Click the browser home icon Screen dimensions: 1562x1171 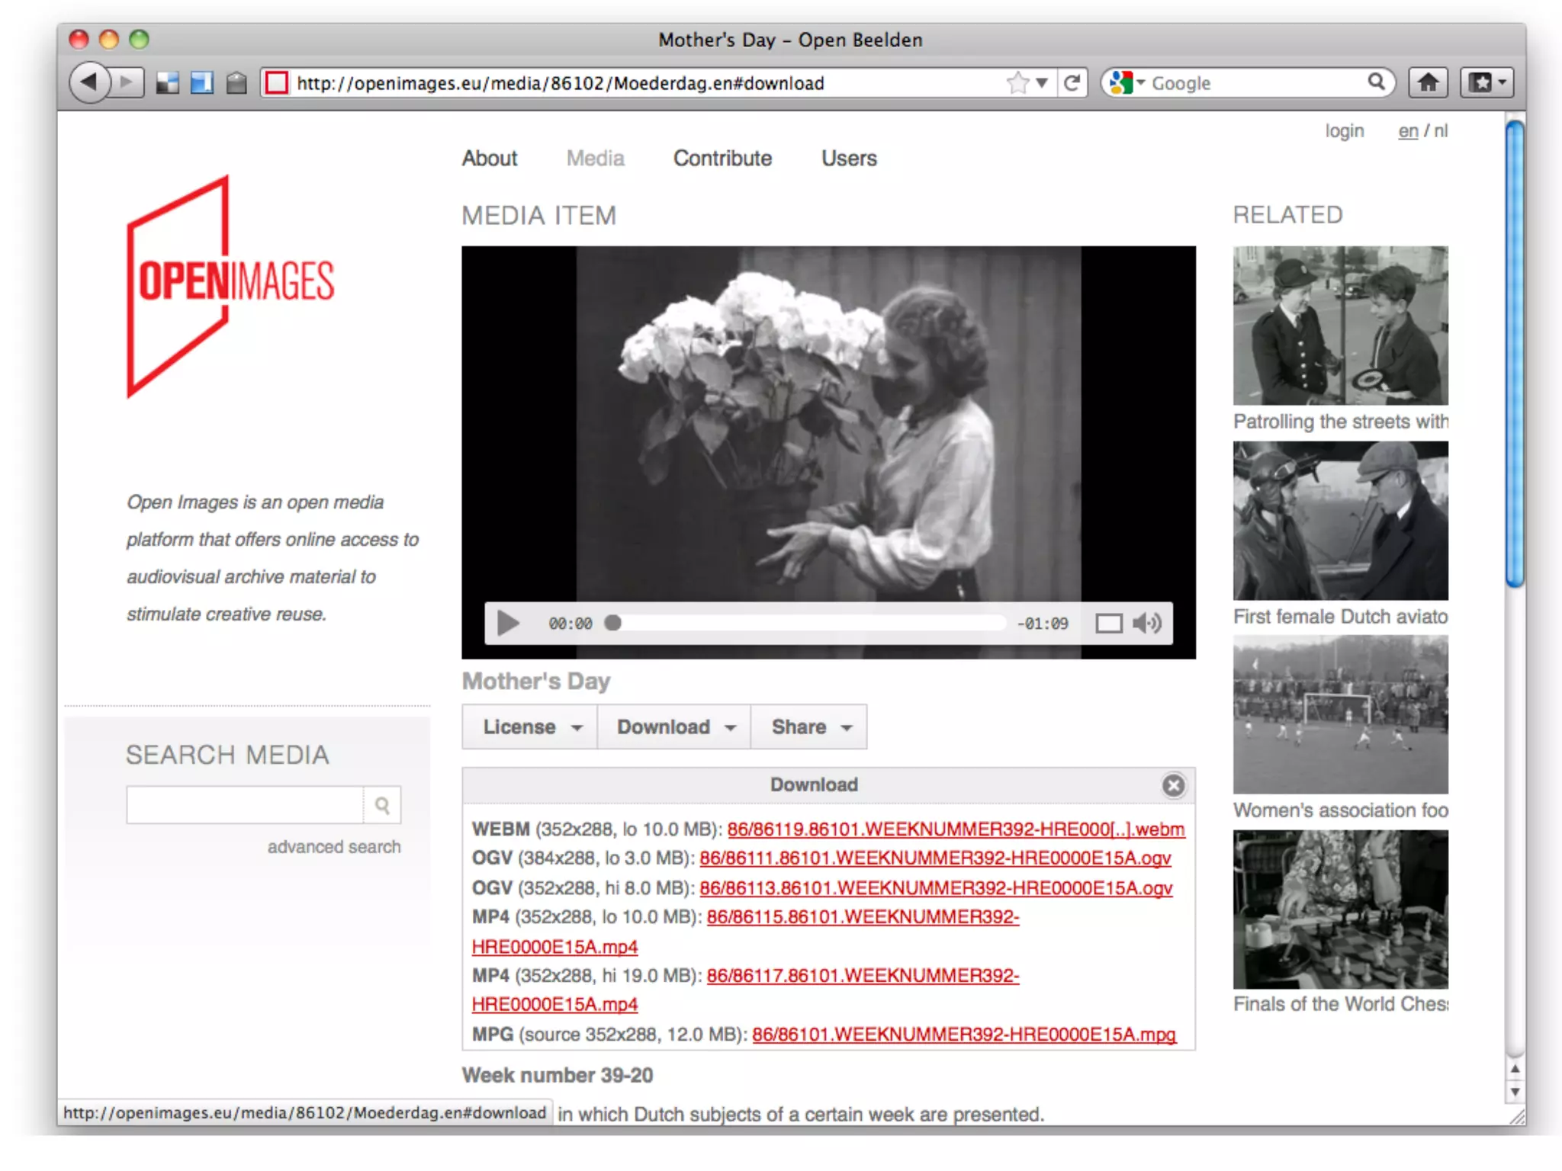click(x=1428, y=82)
